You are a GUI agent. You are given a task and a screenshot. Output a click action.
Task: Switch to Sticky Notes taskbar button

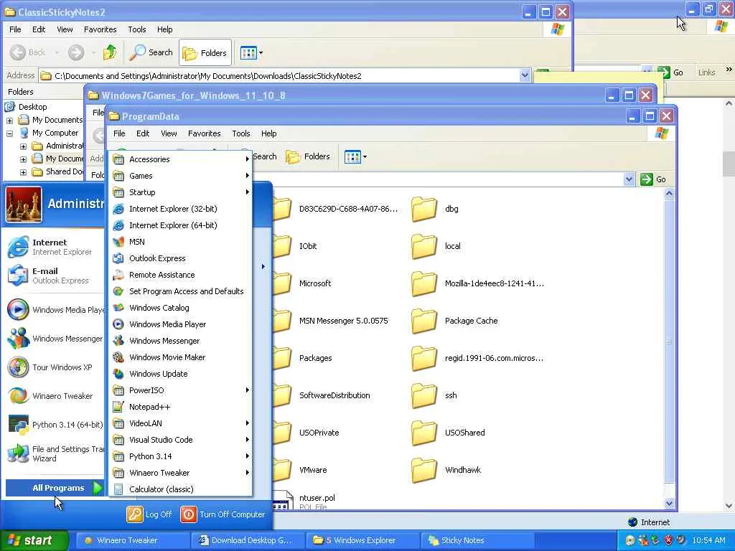point(477,541)
